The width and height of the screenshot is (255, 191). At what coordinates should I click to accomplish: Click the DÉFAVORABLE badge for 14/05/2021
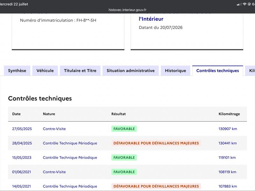pyautogui.click(x=156, y=186)
